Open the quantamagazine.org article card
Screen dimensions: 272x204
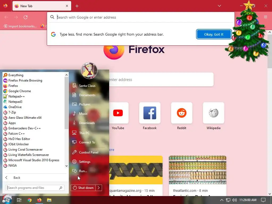(x=136, y=176)
